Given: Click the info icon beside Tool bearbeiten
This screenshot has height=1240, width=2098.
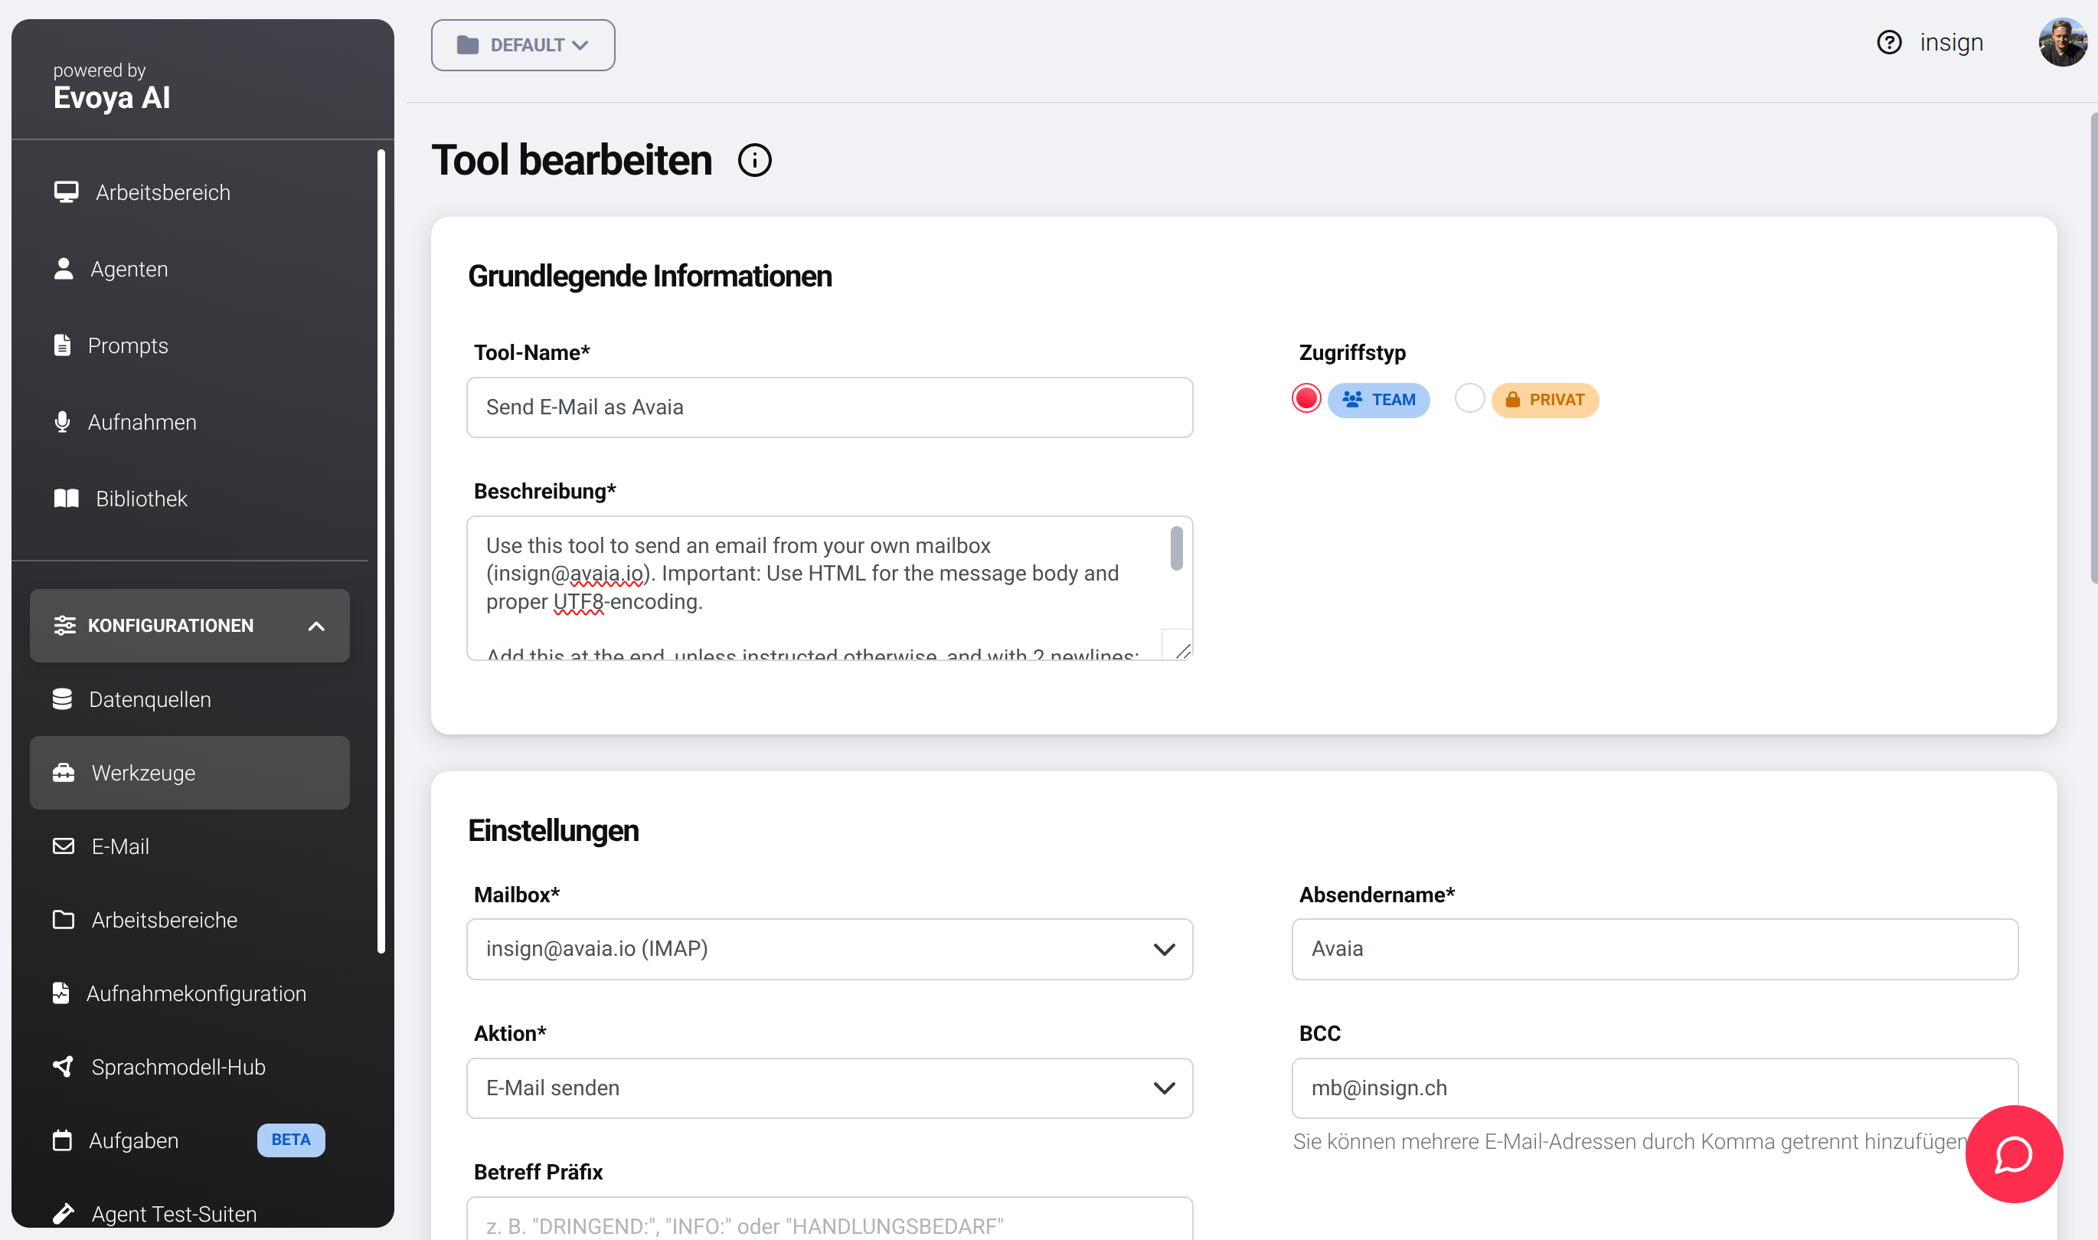Looking at the screenshot, I should point(754,160).
